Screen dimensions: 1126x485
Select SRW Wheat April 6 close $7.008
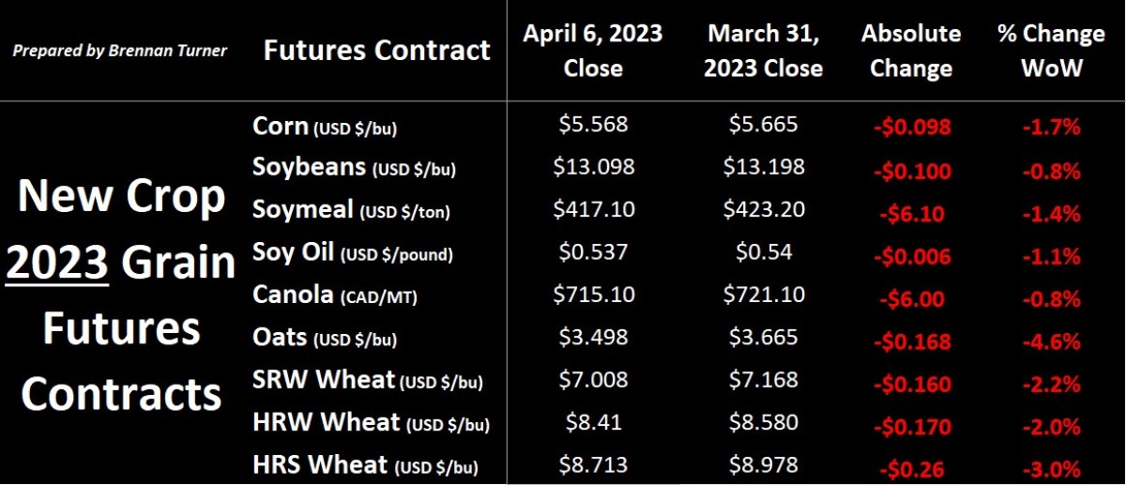[x=594, y=379]
